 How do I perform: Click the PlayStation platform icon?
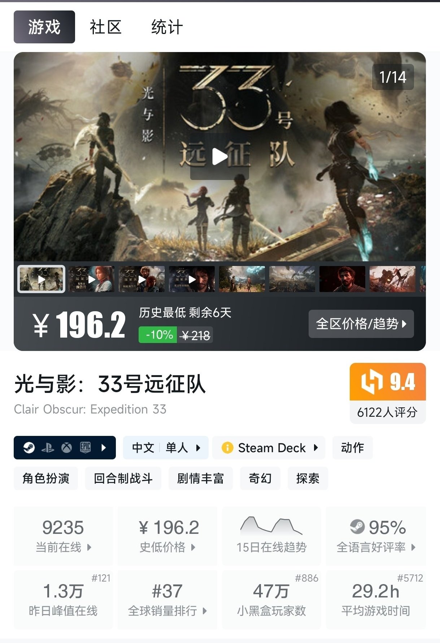pos(48,448)
